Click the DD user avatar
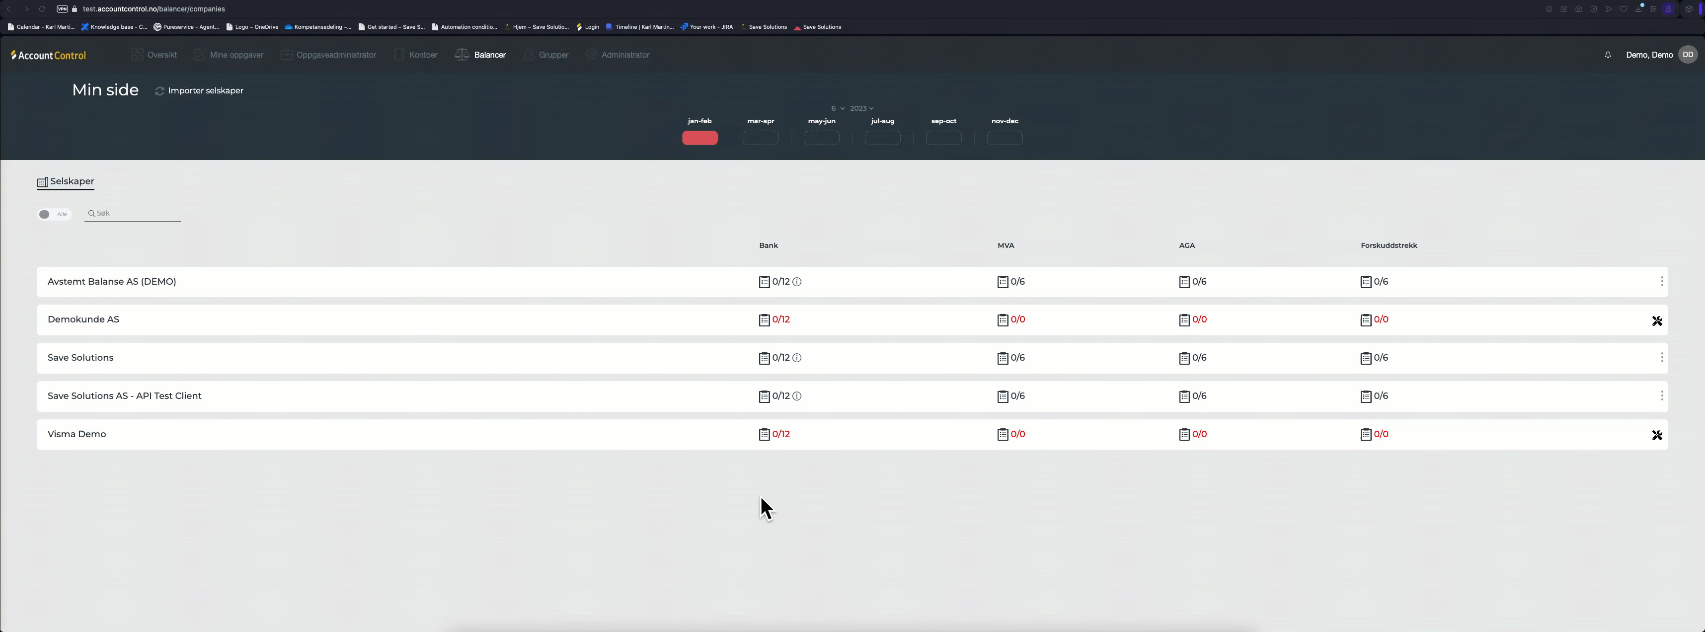The image size is (1705, 632). coord(1688,55)
